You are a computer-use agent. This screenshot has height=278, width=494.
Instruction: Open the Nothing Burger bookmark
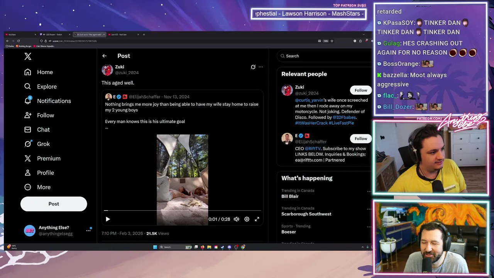(x=23, y=46)
